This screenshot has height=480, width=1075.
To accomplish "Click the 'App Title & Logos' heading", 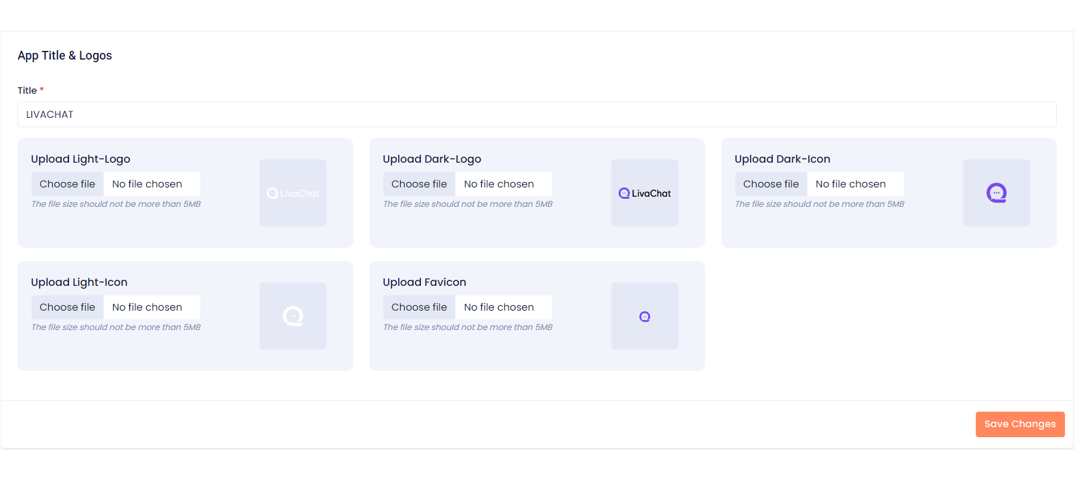I will pyautogui.click(x=65, y=56).
